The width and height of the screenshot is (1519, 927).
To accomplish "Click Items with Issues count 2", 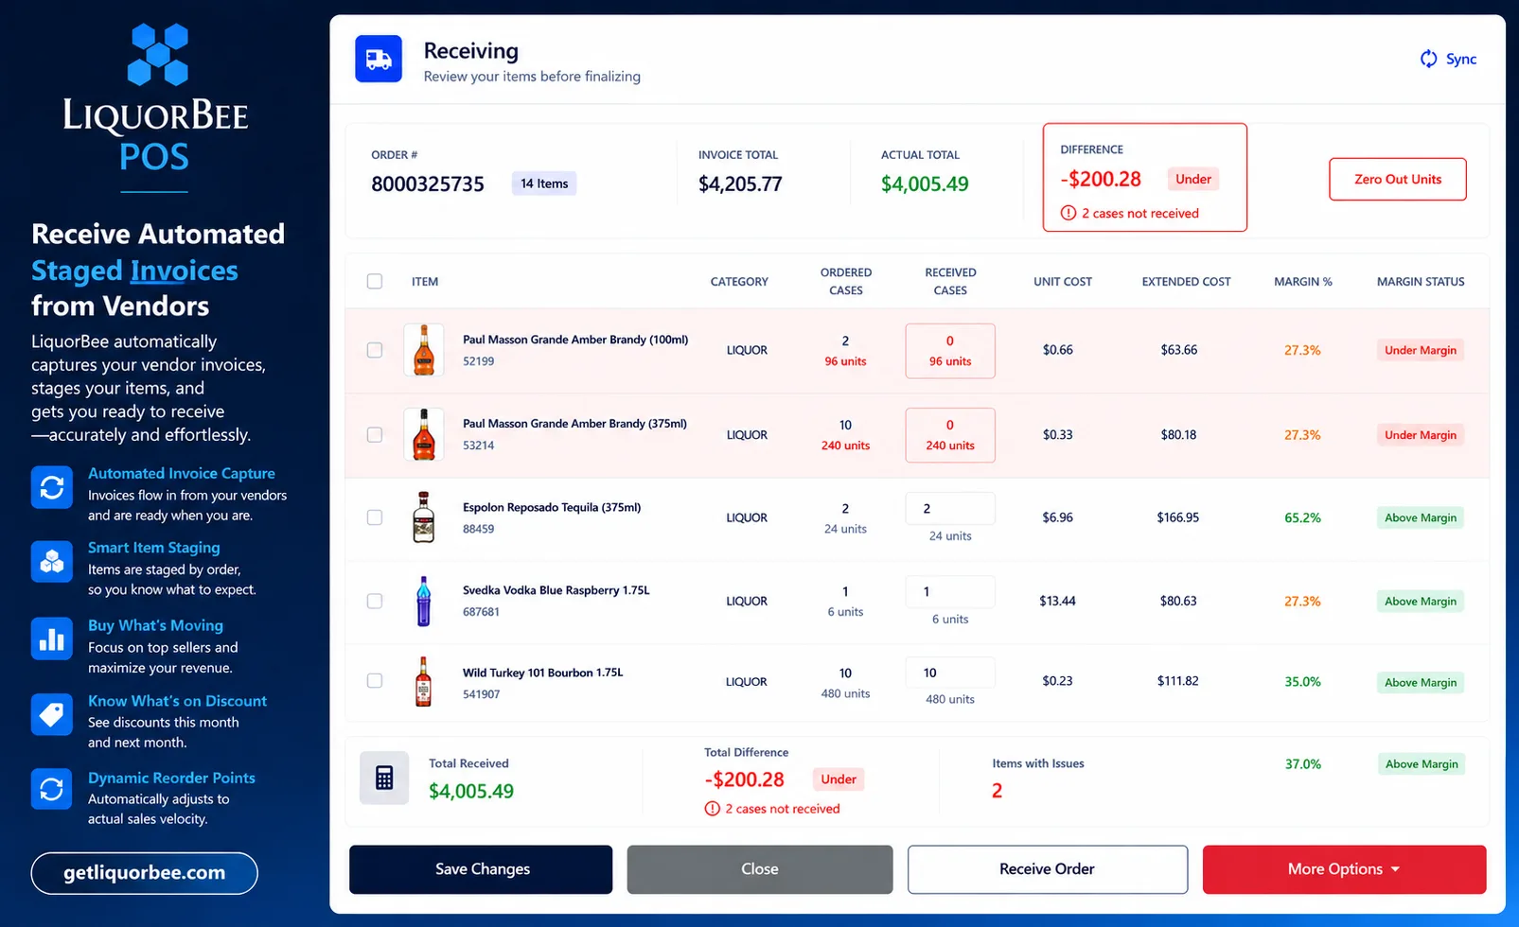I will (x=997, y=791).
